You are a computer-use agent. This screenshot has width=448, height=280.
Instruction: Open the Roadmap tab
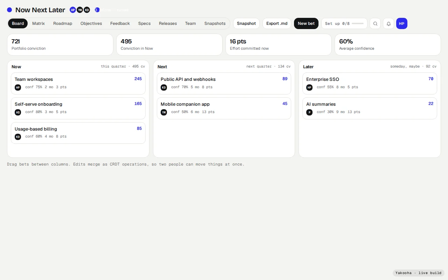click(63, 23)
